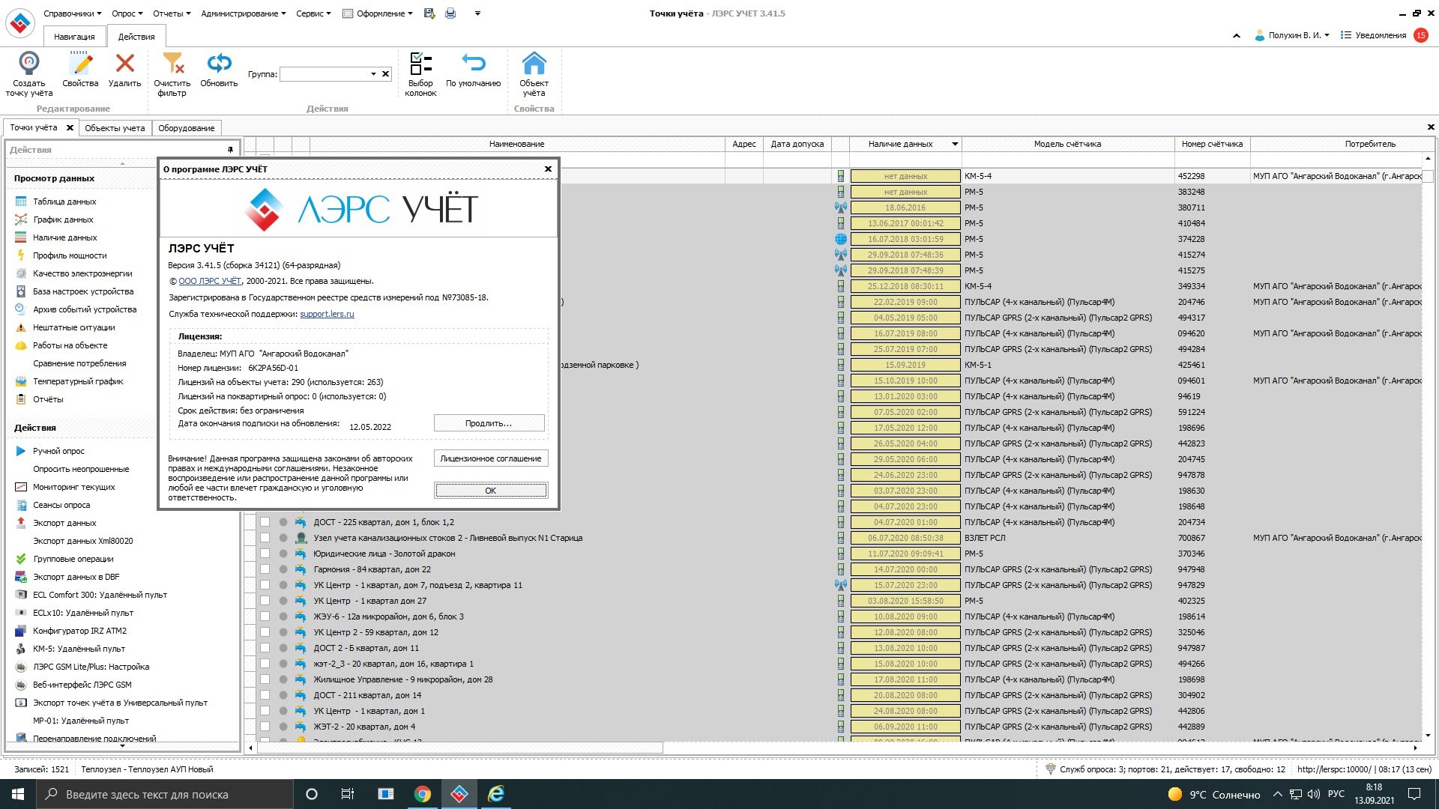Image resolution: width=1439 pixels, height=809 pixels.
Task: Click the horizontal scrollbar of the table
Action: pyautogui.click(x=460, y=748)
